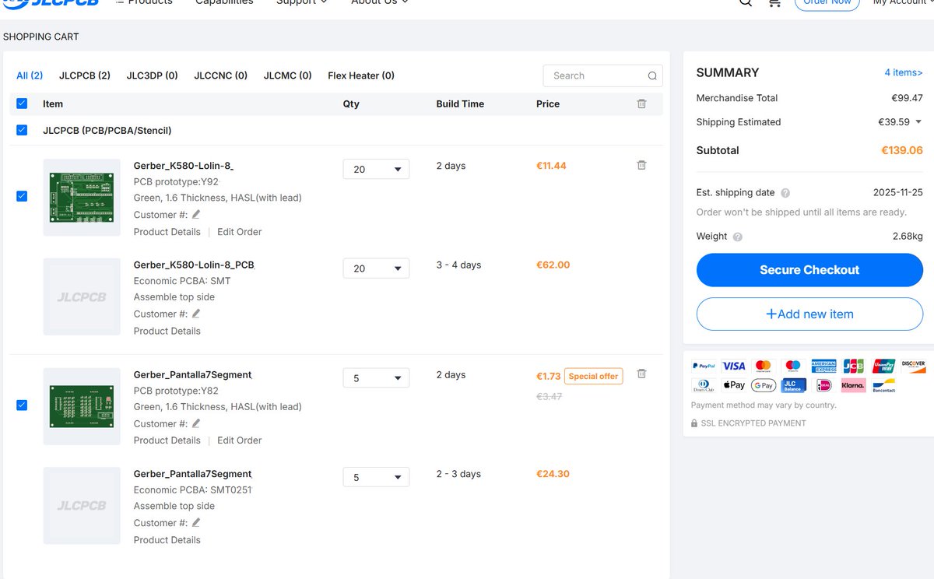The width and height of the screenshot is (934, 579).
Task: Toggle the JLCPCB (PCB/PCBA/Stencil) group checkbox
Action: tap(22, 130)
